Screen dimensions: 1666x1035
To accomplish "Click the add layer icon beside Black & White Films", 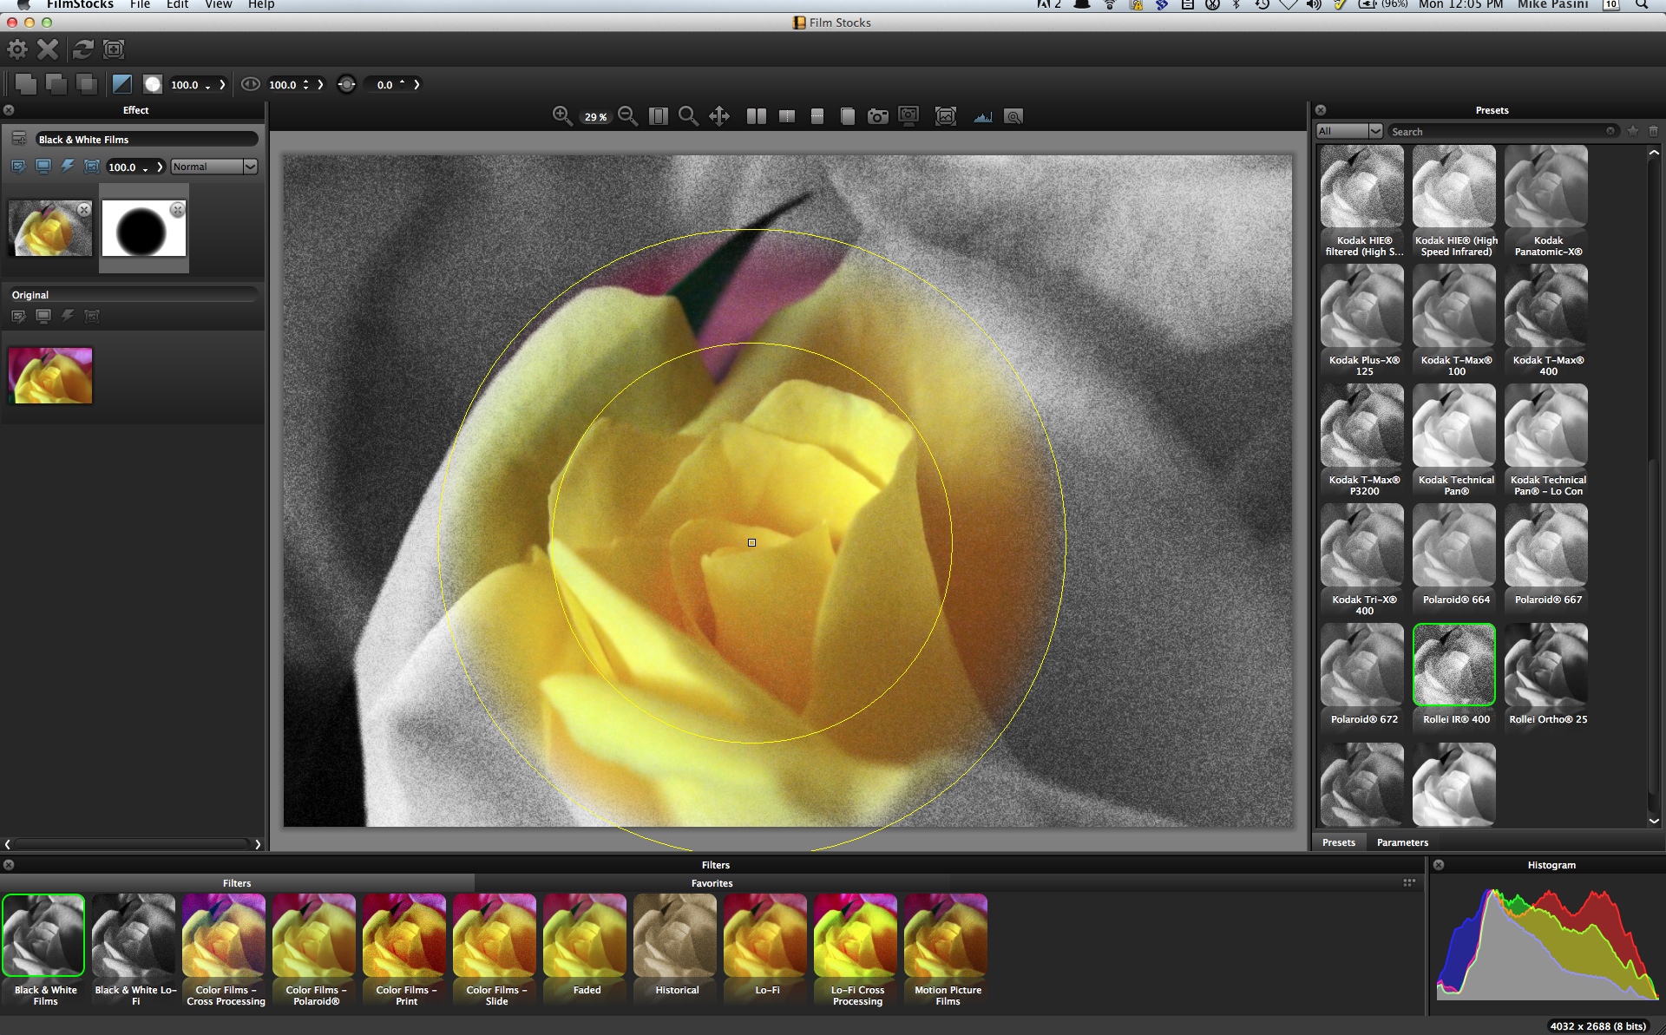I will (x=18, y=139).
